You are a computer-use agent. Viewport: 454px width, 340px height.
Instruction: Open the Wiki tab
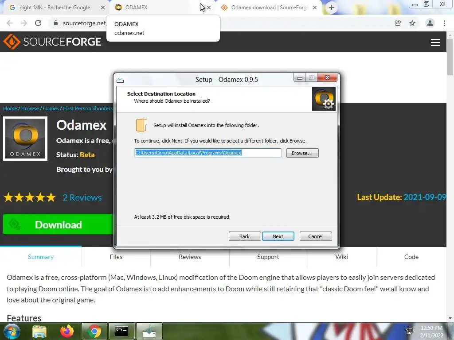click(x=342, y=257)
